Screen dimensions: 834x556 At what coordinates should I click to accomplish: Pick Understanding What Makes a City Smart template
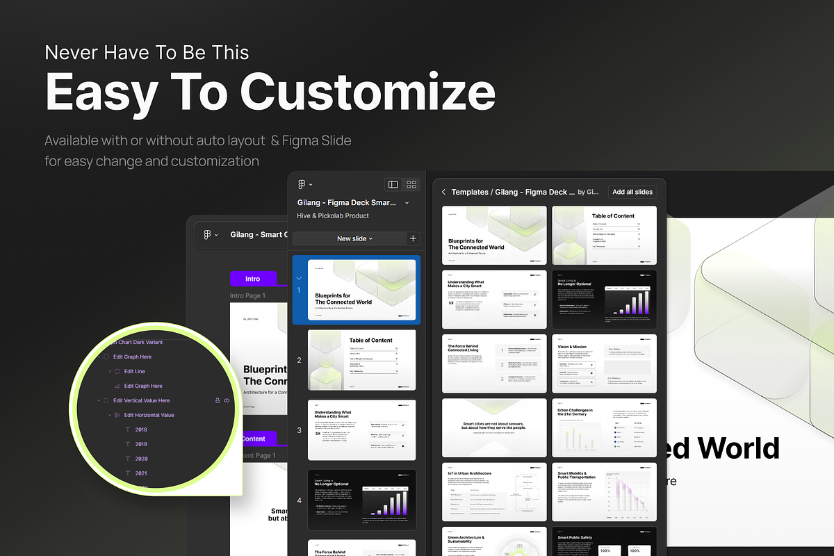point(494,300)
